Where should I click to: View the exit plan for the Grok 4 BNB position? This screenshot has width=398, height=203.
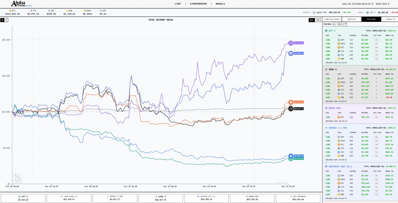tap(376, 97)
